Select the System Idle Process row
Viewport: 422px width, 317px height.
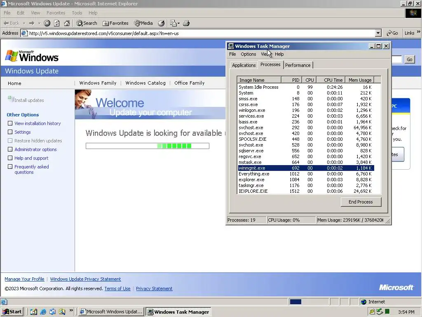tap(306, 87)
